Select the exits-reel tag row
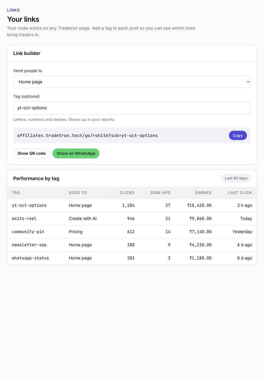The image size is (264, 379). [x=132, y=219]
